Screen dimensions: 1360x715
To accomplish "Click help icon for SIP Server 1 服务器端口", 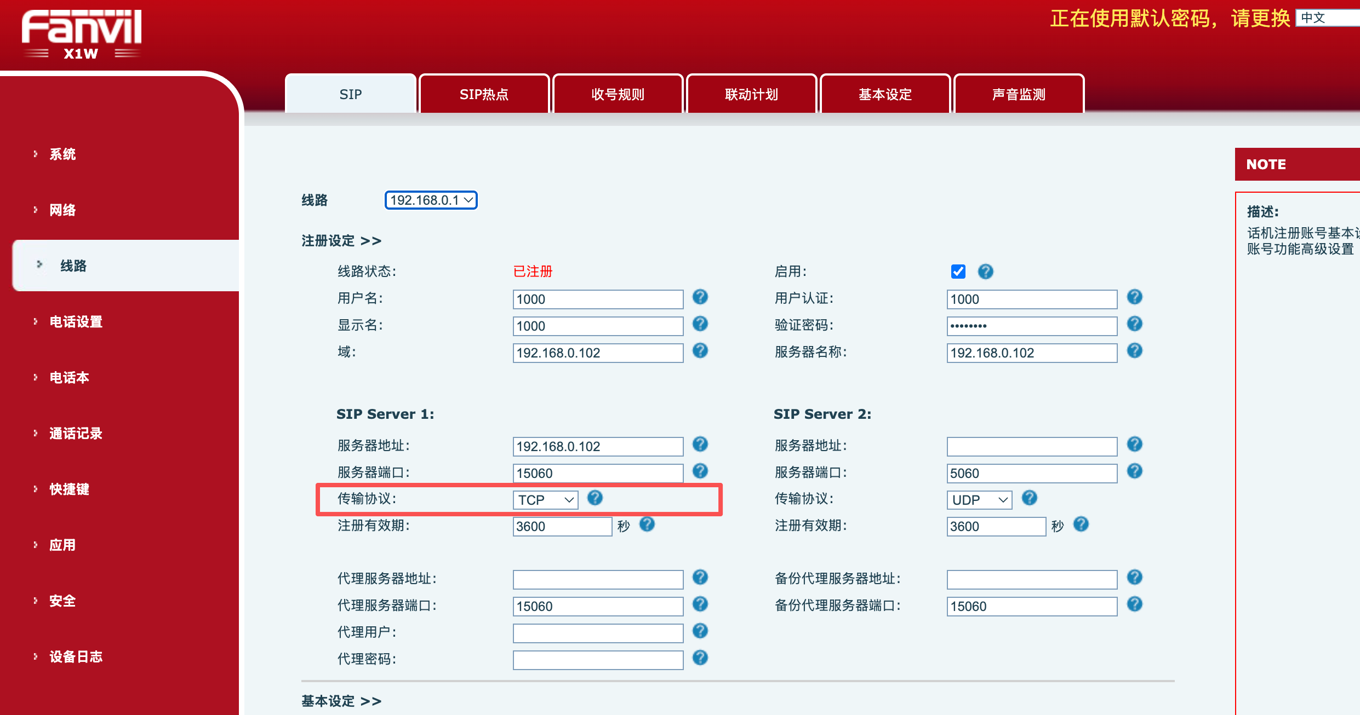I will (x=700, y=471).
